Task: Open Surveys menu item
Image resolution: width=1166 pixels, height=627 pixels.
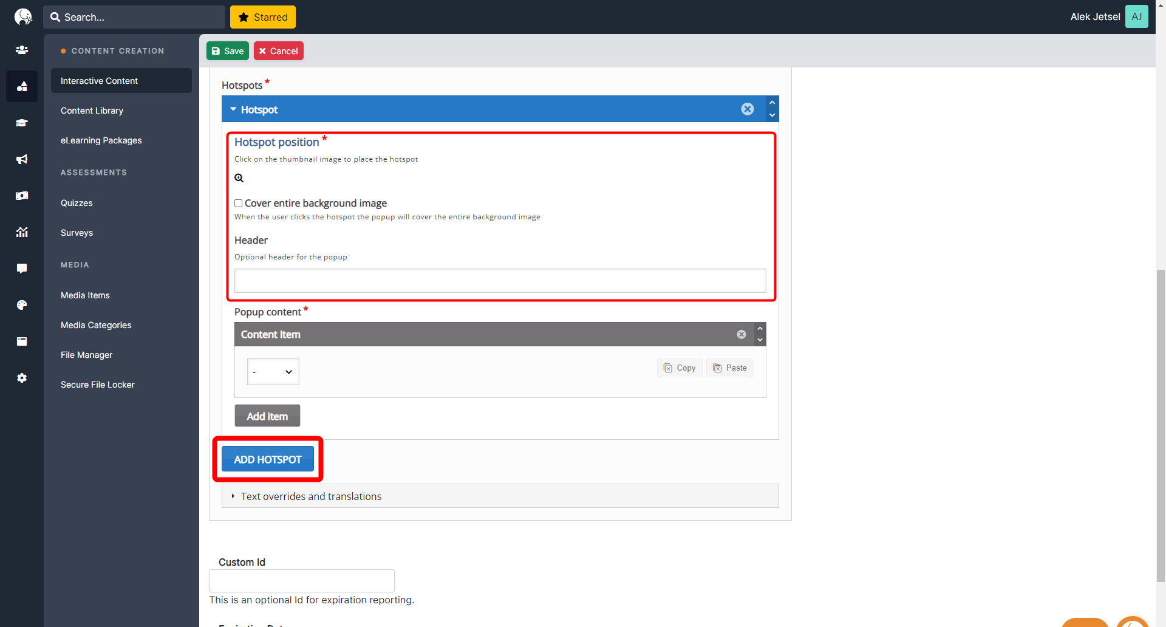Action: pyautogui.click(x=77, y=233)
